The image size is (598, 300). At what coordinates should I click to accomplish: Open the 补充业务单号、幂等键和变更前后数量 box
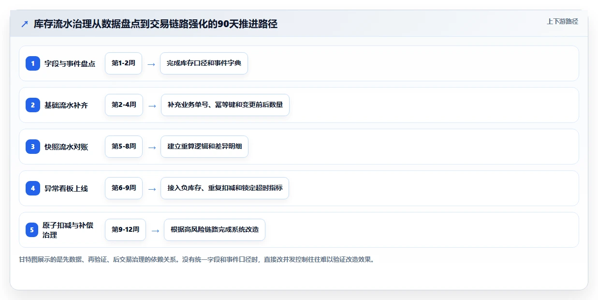[x=225, y=105]
